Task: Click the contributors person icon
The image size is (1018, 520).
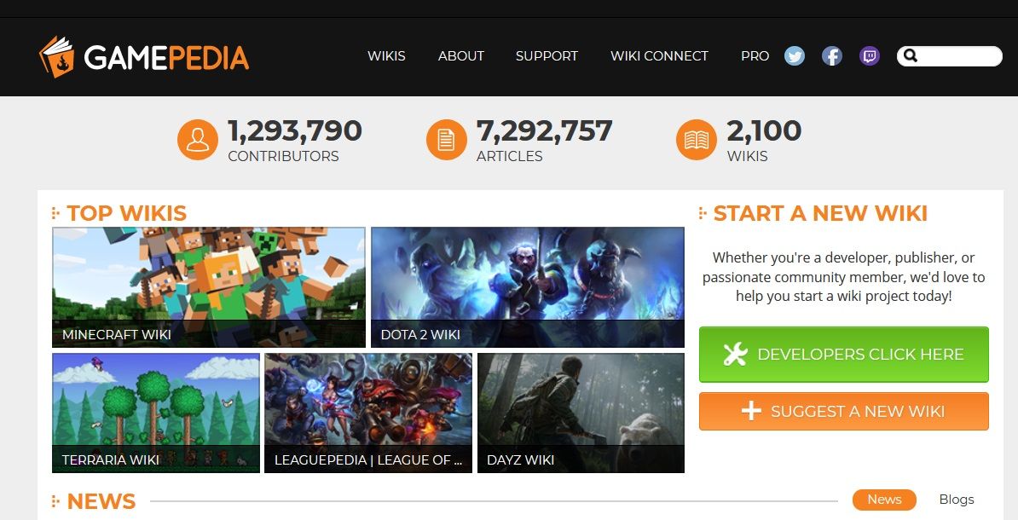Action: click(197, 140)
